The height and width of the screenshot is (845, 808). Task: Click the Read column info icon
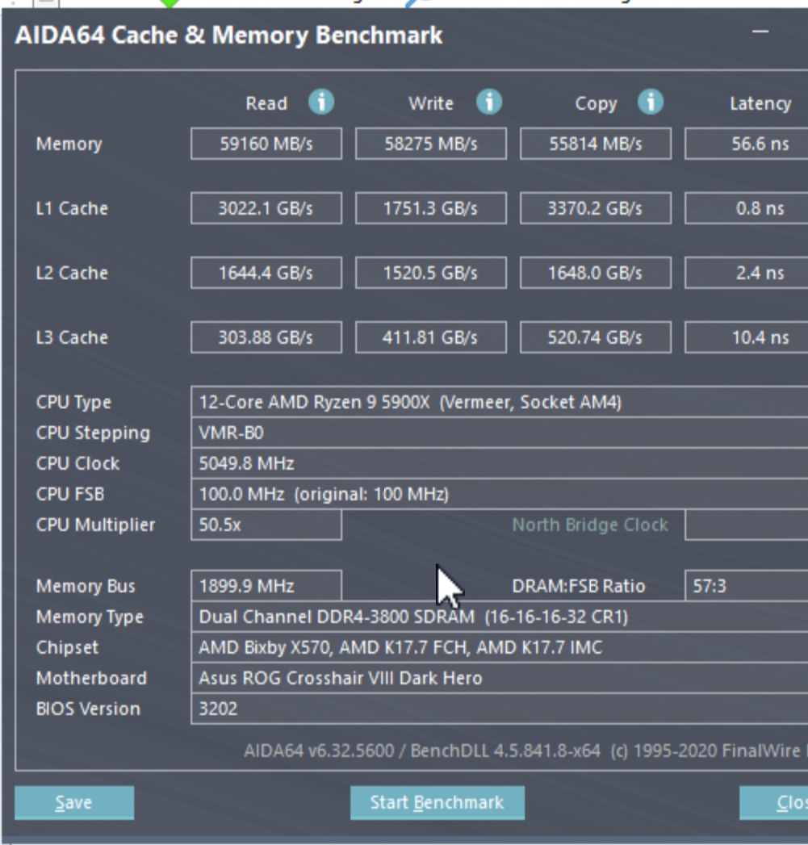pos(321,102)
